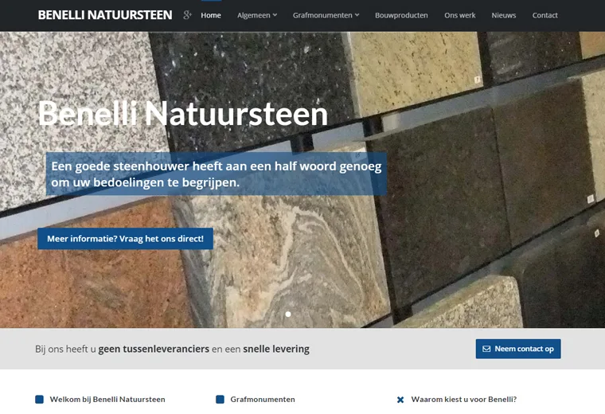Open the Ons werk page

coord(459,15)
